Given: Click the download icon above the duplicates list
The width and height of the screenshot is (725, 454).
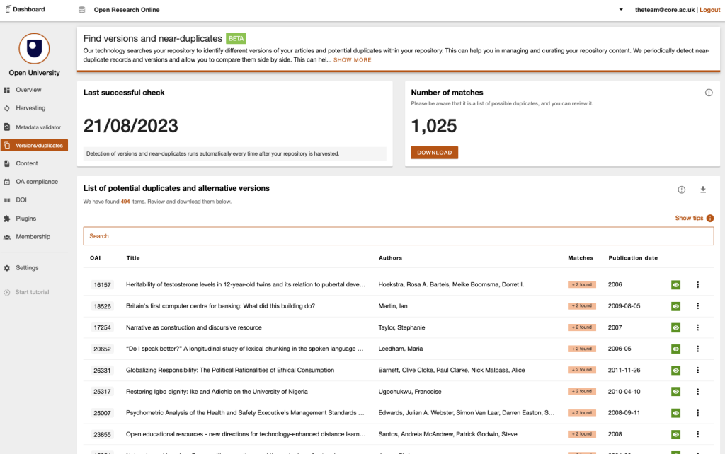Looking at the screenshot, I should click(x=703, y=190).
